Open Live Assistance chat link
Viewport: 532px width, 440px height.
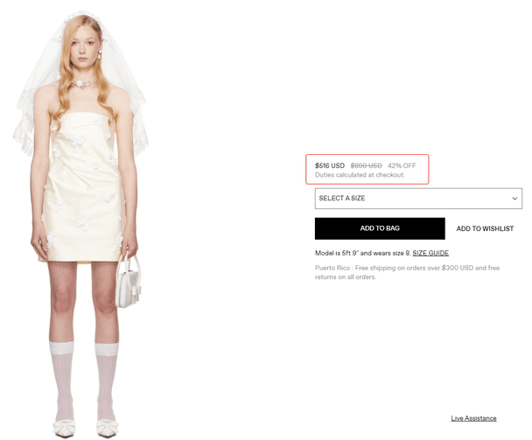pyautogui.click(x=473, y=418)
